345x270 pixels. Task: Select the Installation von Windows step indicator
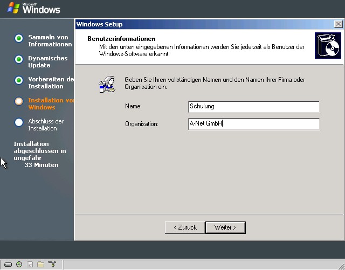click(x=19, y=101)
